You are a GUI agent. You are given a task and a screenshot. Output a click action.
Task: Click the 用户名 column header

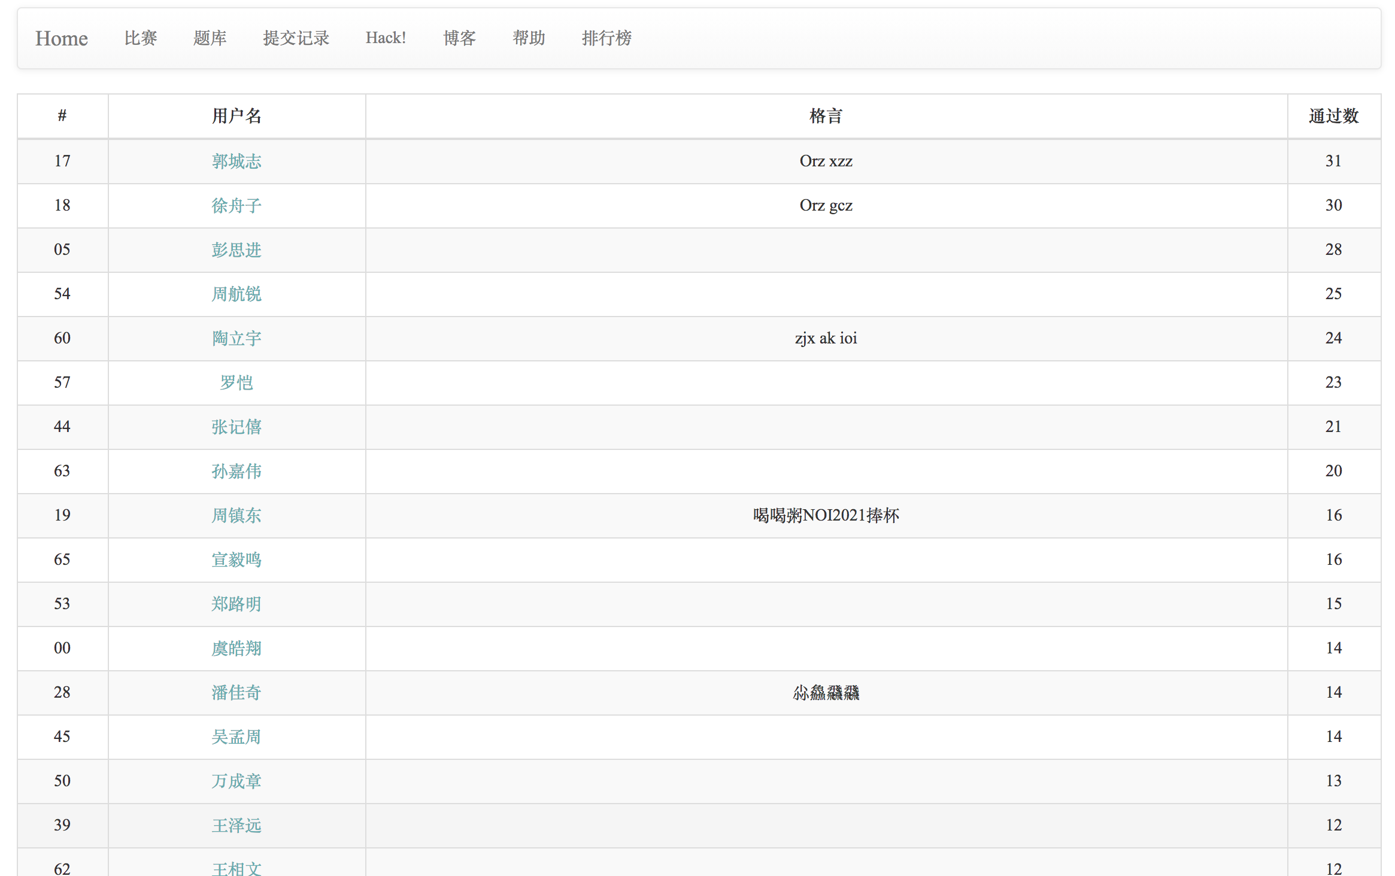point(236,116)
